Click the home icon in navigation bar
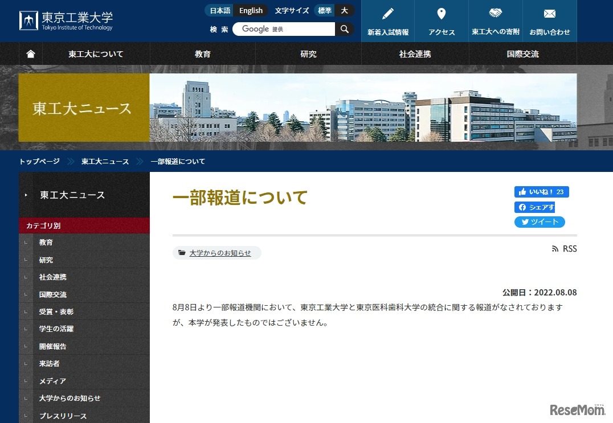613x423 pixels. (31, 54)
